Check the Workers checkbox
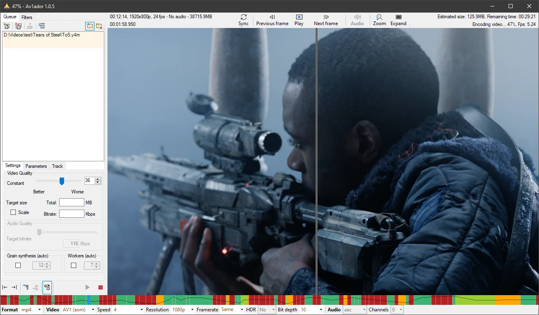 [73, 266]
